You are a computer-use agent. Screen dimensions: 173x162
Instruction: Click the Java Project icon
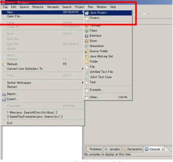[x=87, y=13]
